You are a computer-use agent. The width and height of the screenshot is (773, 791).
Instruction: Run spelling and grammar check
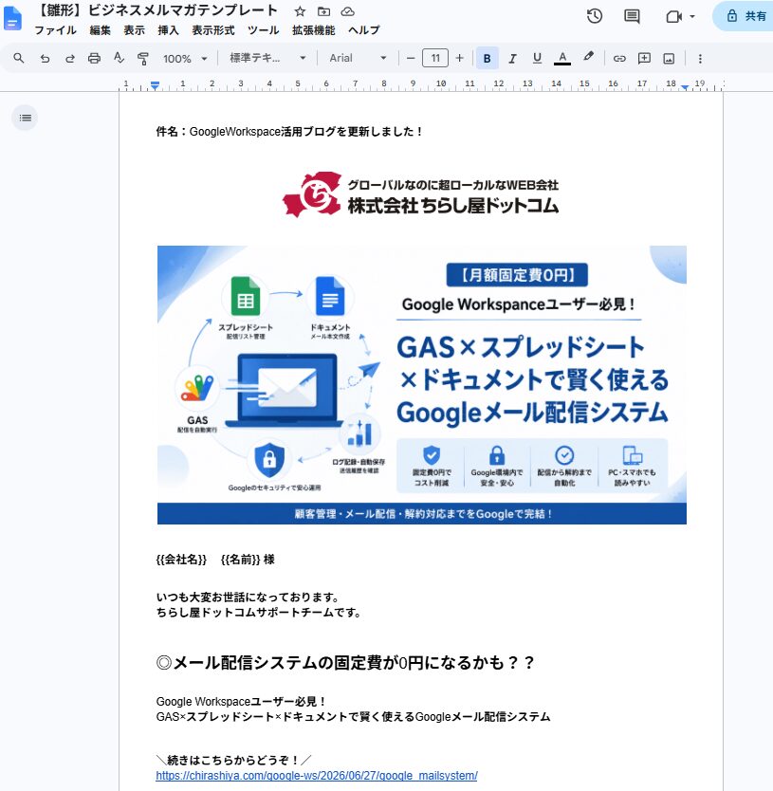click(119, 58)
